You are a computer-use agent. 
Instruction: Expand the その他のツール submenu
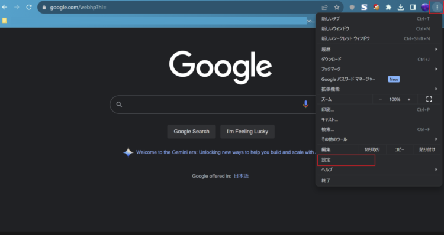[379, 139]
